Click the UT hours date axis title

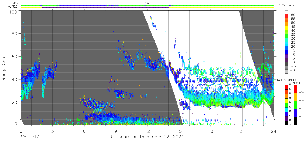[x=147, y=137]
